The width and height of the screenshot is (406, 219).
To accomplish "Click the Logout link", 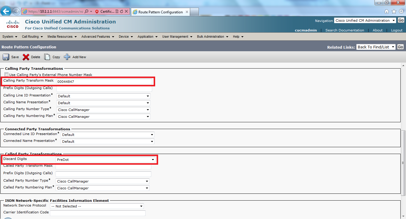I will [x=396, y=30].
